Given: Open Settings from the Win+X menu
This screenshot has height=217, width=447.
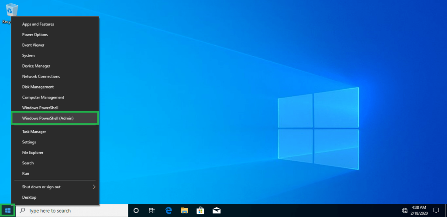Looking at the screenshot, I should pyautogui.click(x=55, y=142).
